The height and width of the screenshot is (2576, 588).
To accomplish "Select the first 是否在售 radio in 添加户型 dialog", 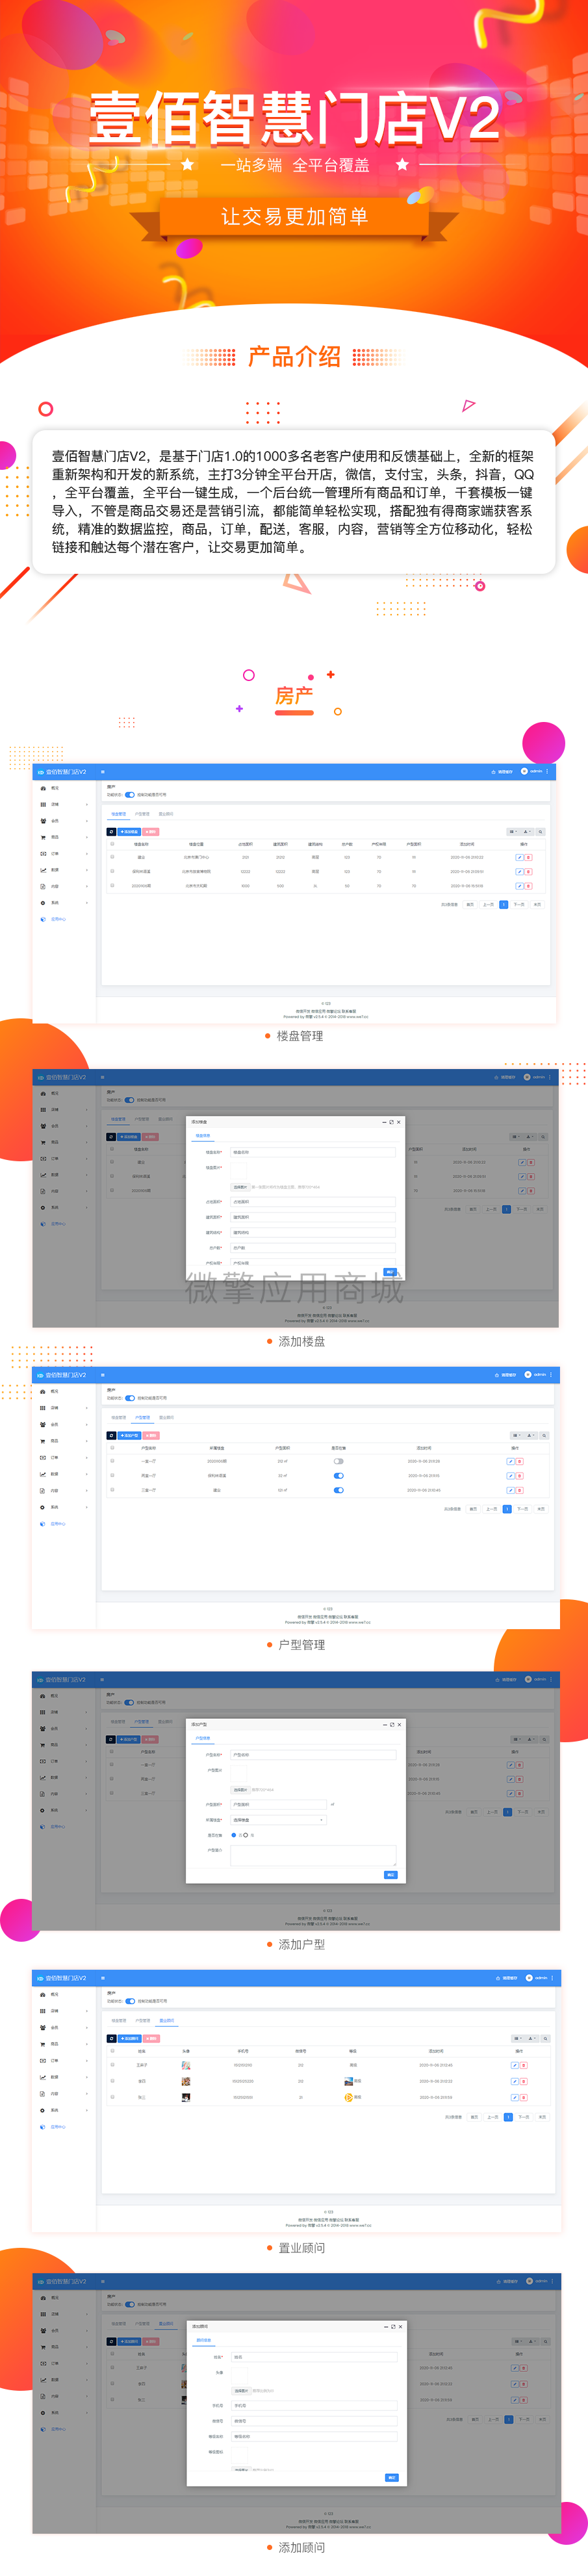I will tap(234, 1835).
